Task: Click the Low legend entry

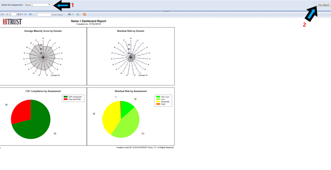Action: tap(161, 99)
